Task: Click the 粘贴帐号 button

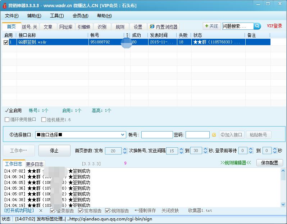Action: click(x=259, y=135)
